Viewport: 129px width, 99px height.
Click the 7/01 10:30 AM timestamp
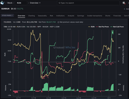tap(10, 27)
